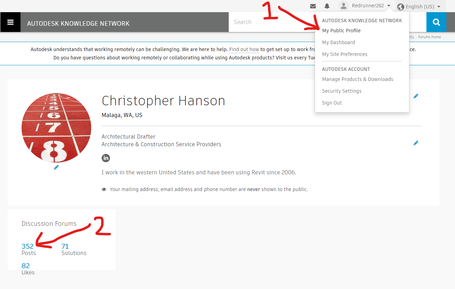455x289 pixels.
Task: Click the 'Malaga, WA, US' location text
Action: [x=122, y=115]
